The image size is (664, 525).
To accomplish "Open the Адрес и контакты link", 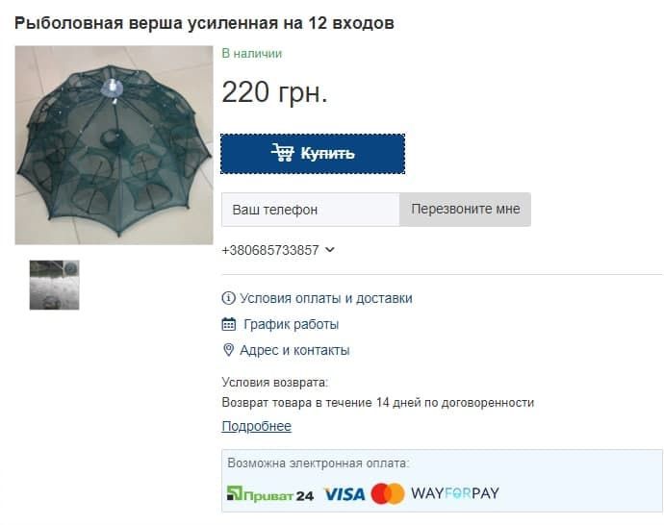I will 294,350.
